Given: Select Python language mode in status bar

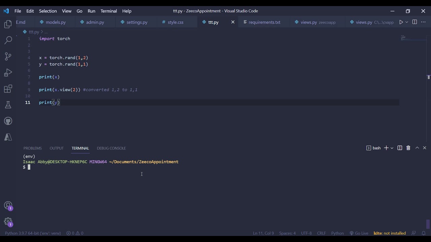Looking at the screenshot, I should pyautogui.click(x=337, y=233).
